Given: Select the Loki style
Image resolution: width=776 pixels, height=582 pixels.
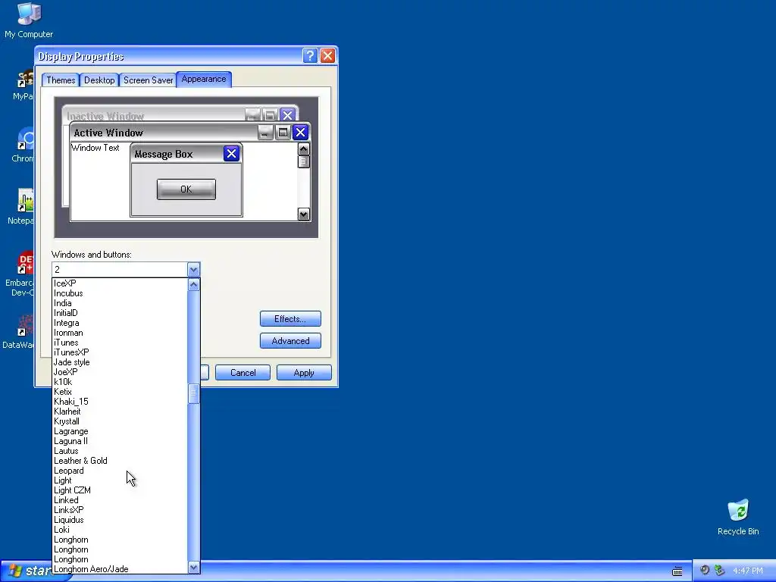Looking at the screenshot, I should click(120, 530).
